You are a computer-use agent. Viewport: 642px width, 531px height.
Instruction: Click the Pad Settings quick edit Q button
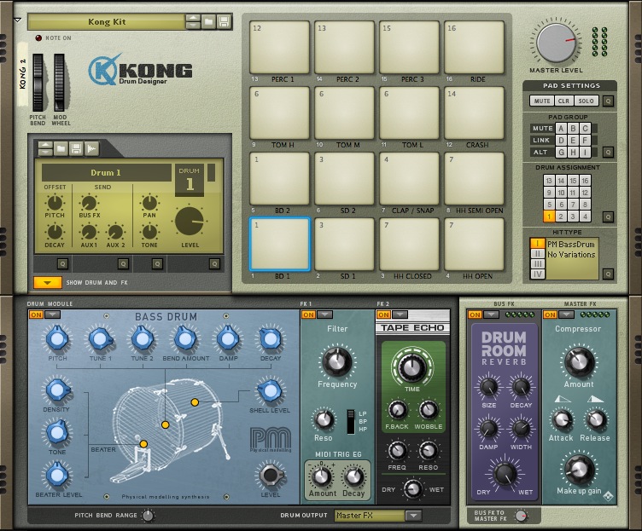608,101
